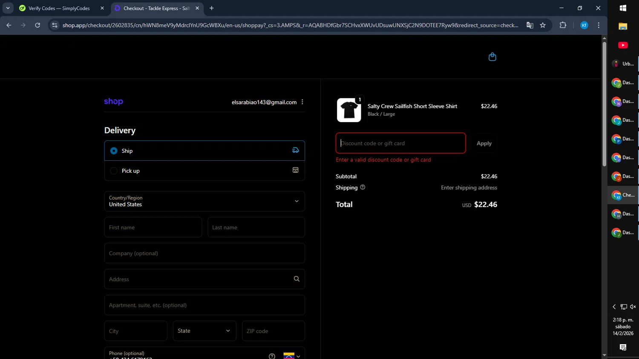Open the Windows Start menu
The width and height of the screenshot is (639, 359).
tap(623, 8)
